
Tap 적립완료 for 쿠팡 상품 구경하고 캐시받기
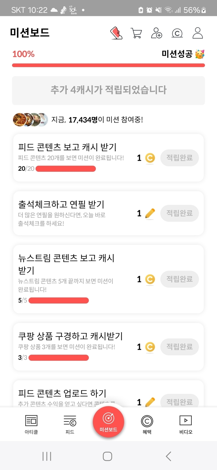[179, 347]
